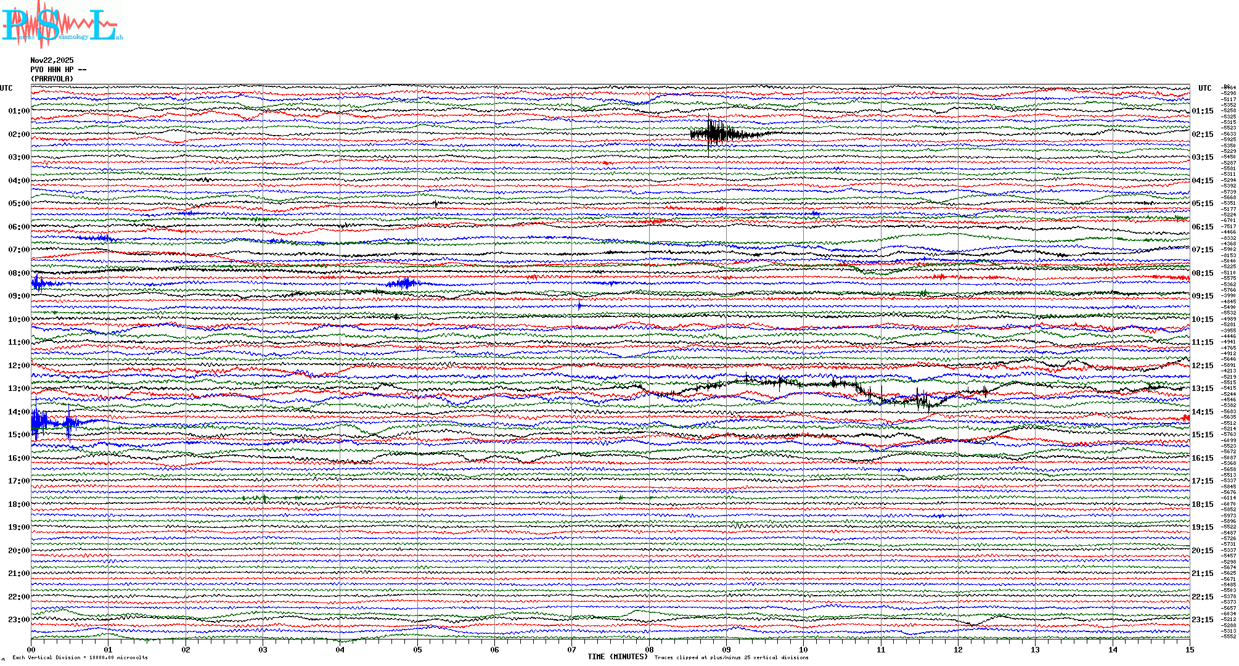1239x666 pixels.
Task: Click the blue burst near minute 05 under 08:00
Action: pos(404,284)
